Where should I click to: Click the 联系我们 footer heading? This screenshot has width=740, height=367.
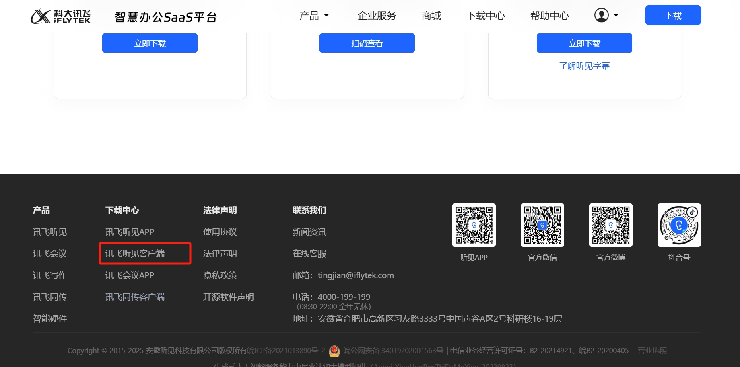309,210
